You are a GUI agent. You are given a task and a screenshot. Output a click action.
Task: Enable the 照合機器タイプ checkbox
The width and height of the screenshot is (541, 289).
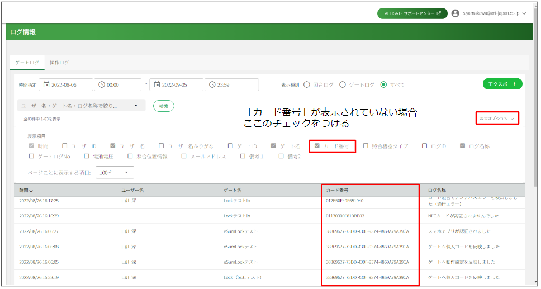pos(366,146)
